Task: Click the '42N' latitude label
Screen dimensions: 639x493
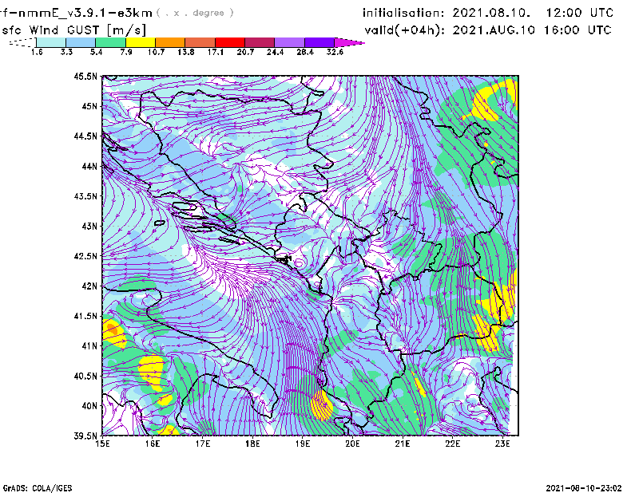Action: coord(89,286)
